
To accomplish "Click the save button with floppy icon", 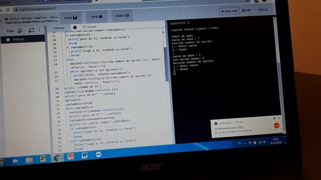I will 71,18.
